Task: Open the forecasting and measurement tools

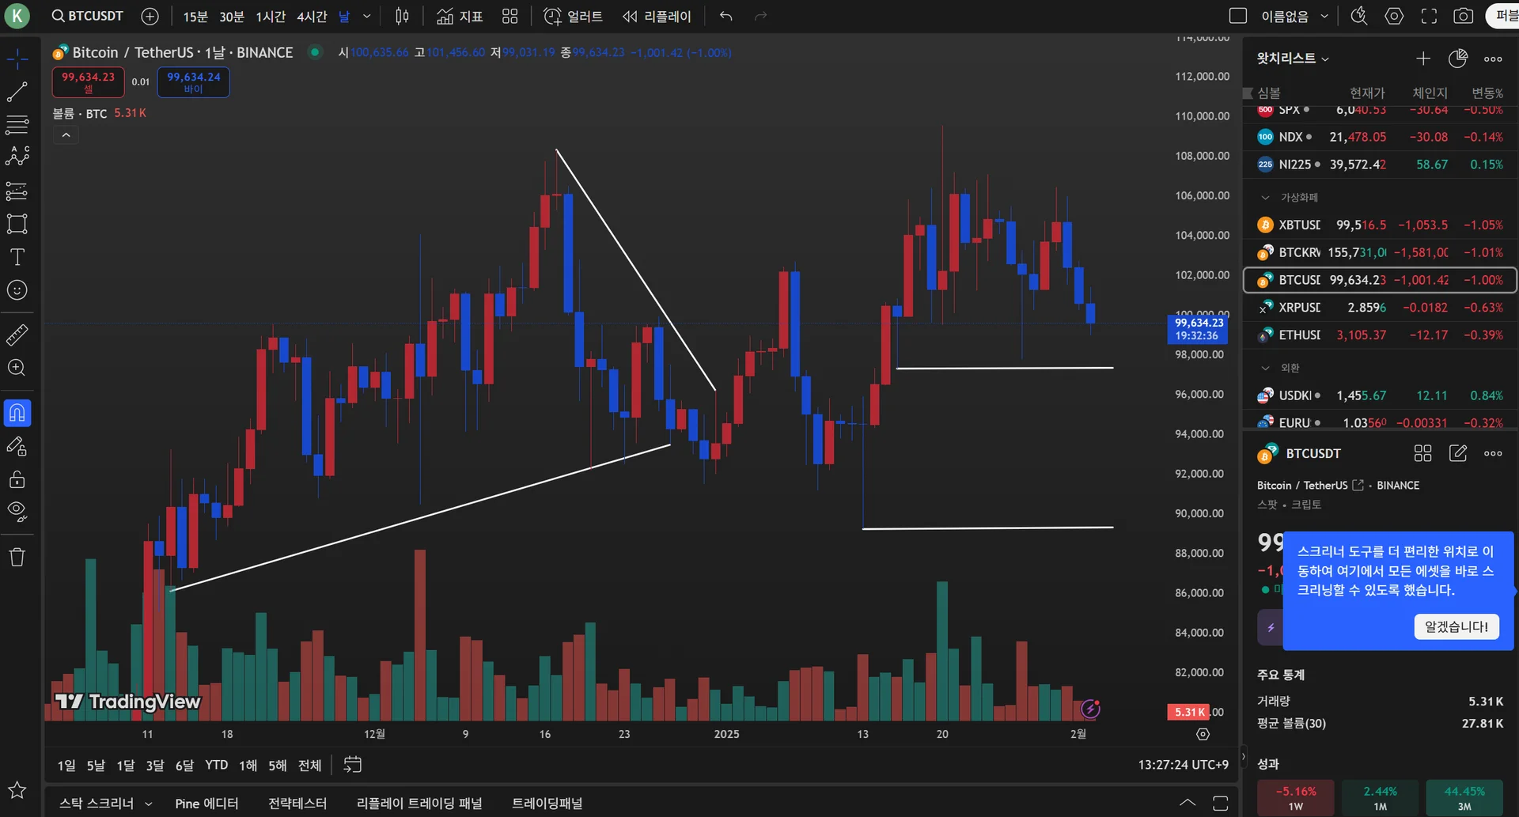Action: pos(17,191)
